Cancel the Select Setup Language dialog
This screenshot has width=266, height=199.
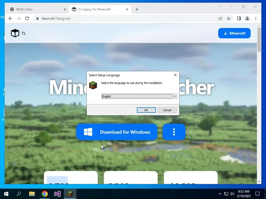[x=167, y=110]
